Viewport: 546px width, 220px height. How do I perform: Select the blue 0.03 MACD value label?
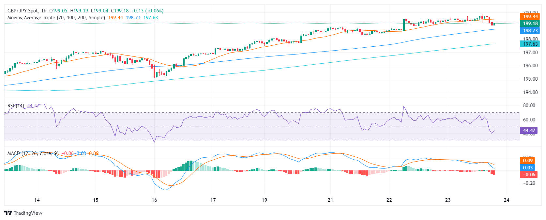[x=528, y=168]
